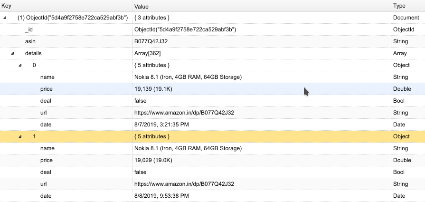The image size is (425, 202).
Task: Select { 5 attributes } value of element 1
Action: point(152,137)
